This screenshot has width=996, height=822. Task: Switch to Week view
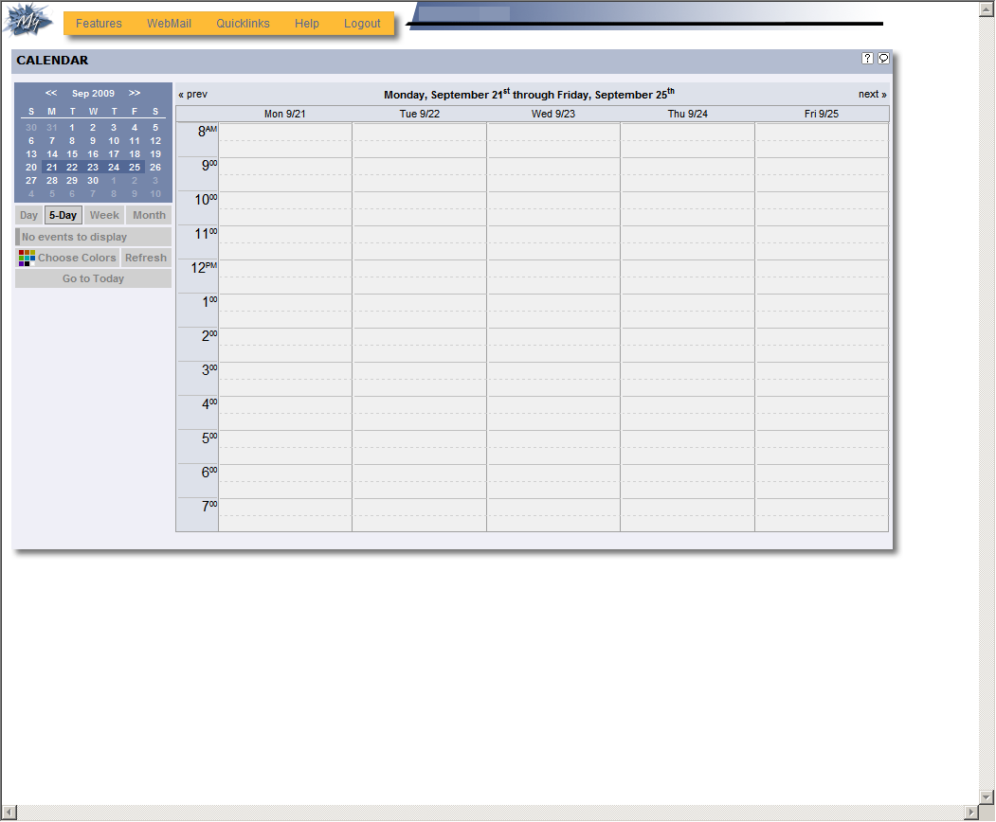[x=104, y=215]
